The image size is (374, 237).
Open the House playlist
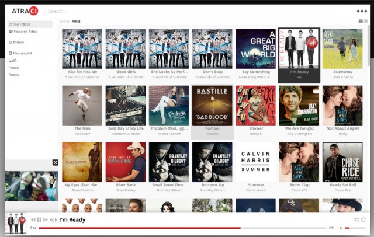click(x=13, y=67)
